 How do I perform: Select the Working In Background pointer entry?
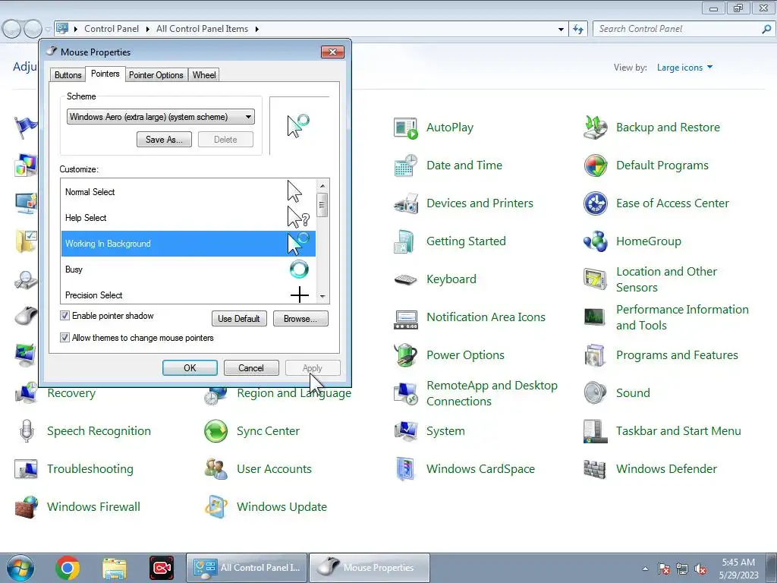pyautogui.click(x=188, y=244)
